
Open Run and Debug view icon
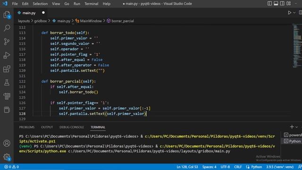7,55
